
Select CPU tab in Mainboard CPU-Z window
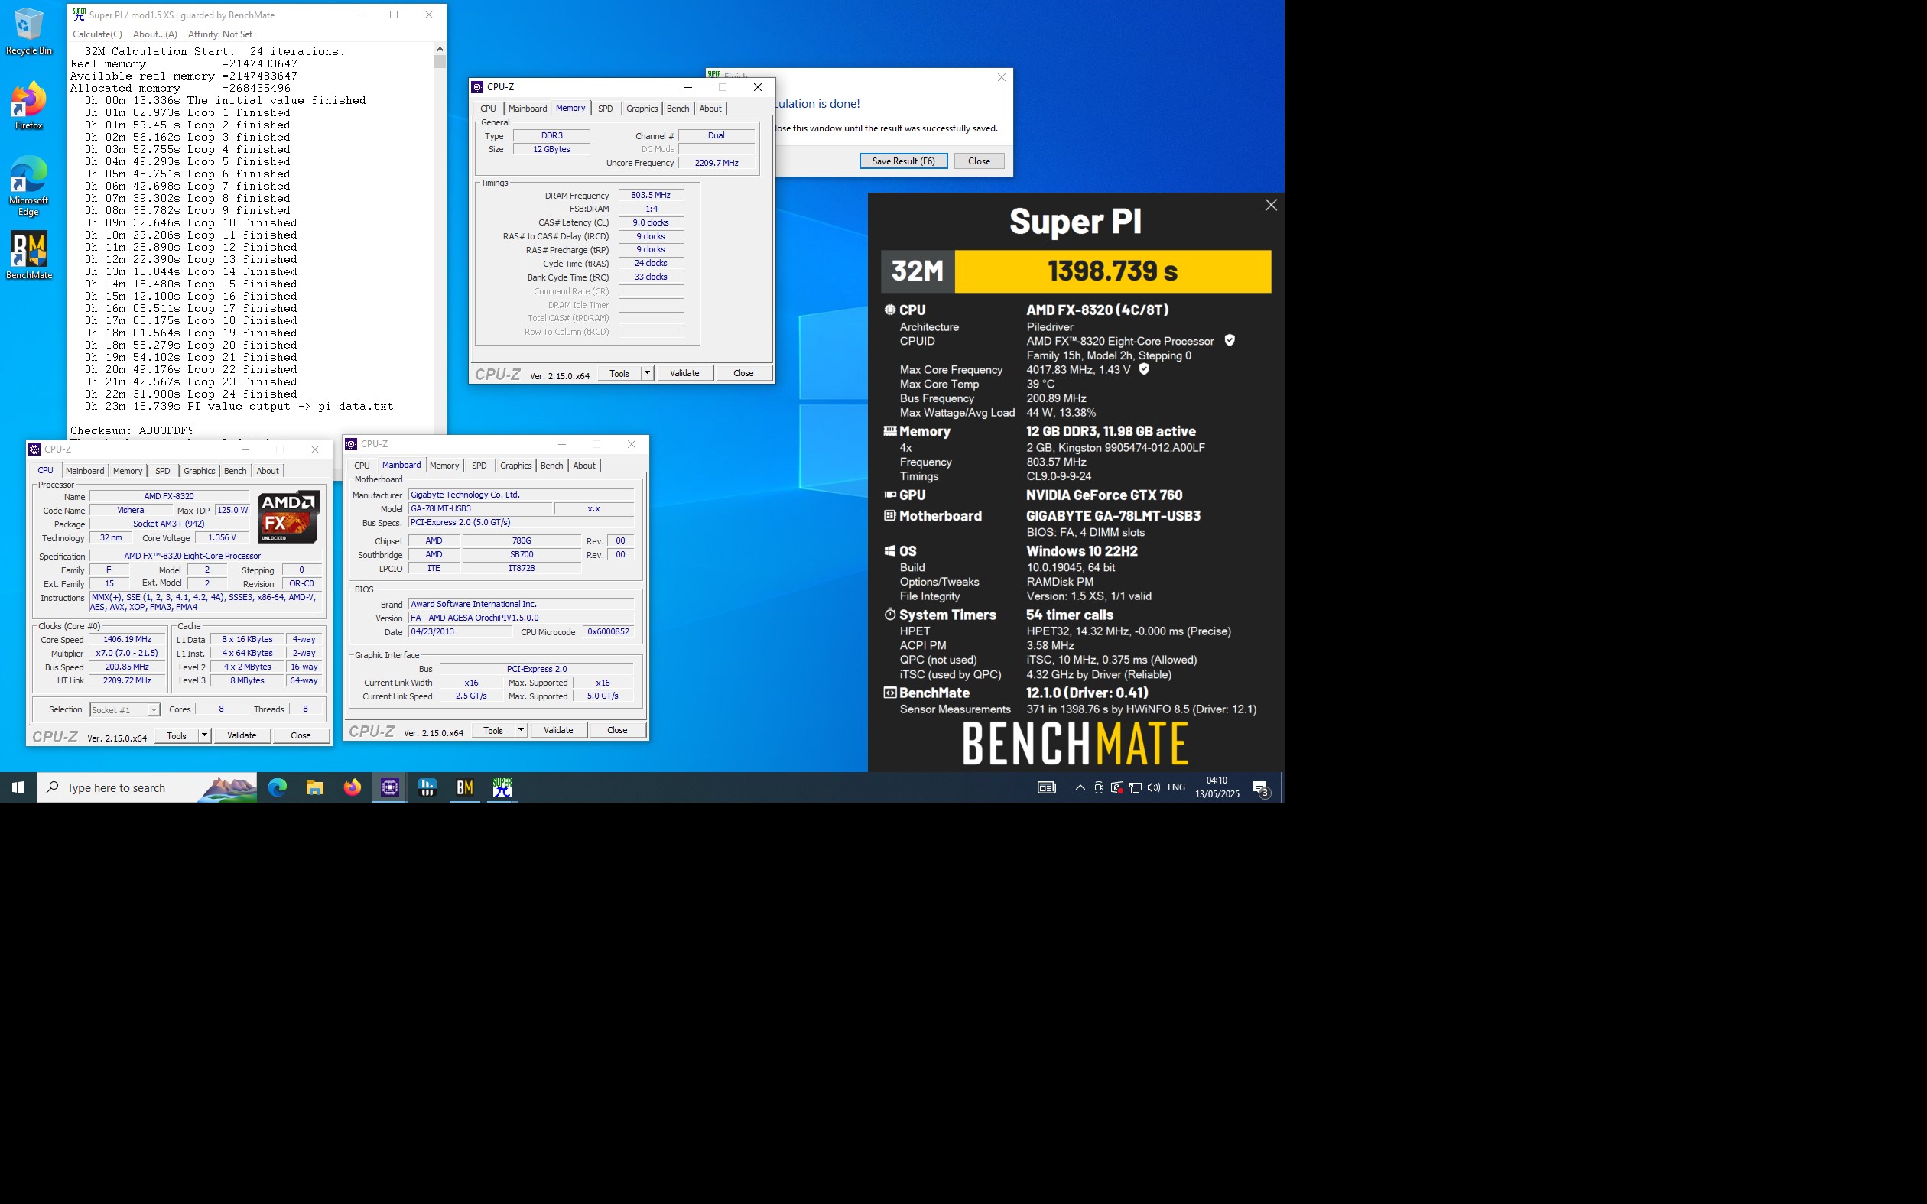tap(362, 465)
